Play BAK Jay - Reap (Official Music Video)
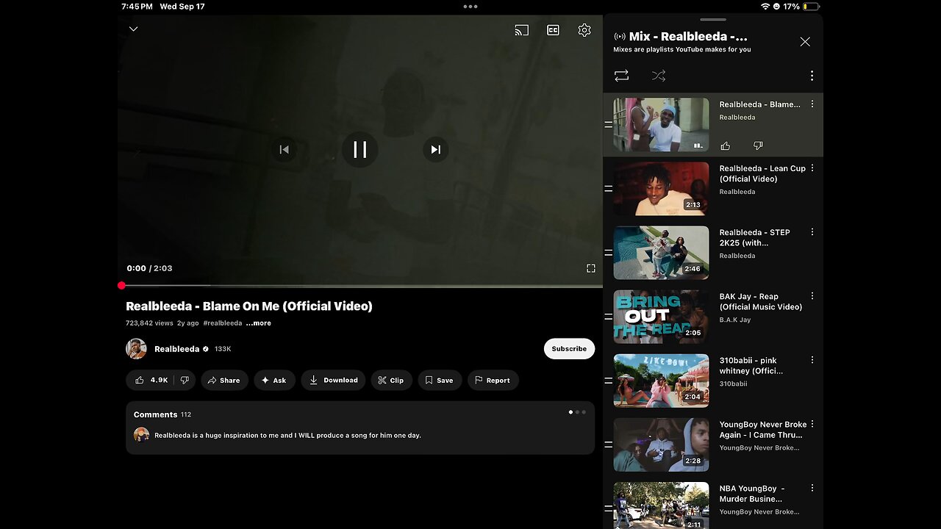Viewport: 941px width, 529px height. coord(761,302)
